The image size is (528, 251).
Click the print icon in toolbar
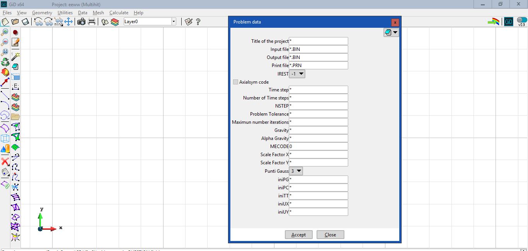pos(92,22)
